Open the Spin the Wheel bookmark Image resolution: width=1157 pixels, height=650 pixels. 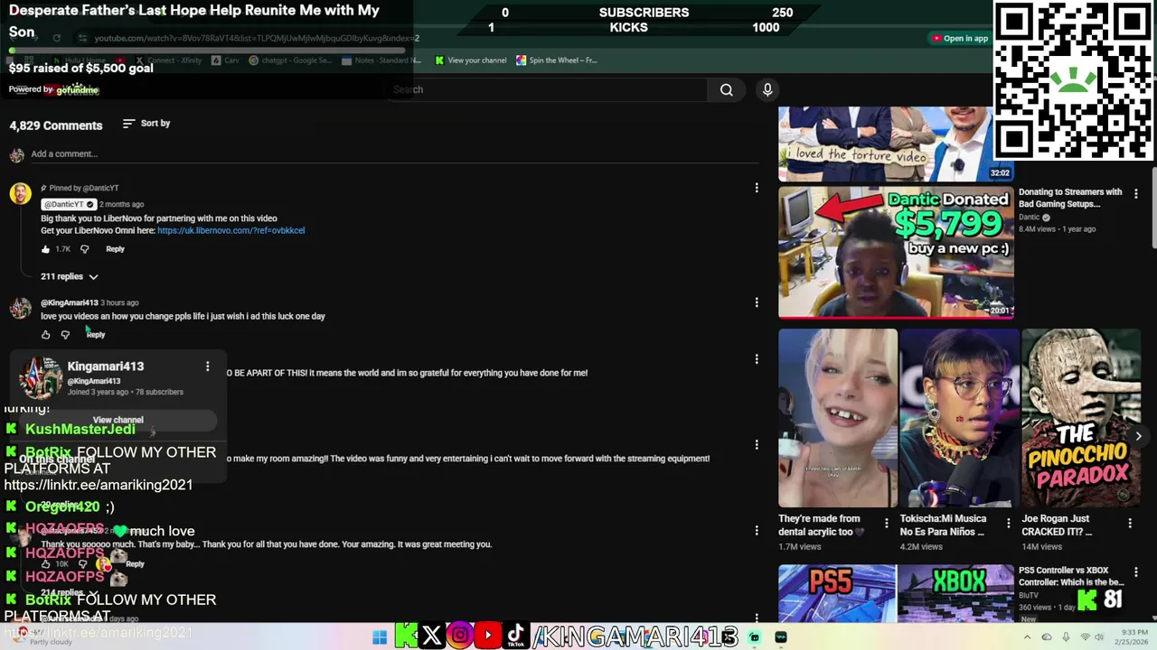click(556, 60)
